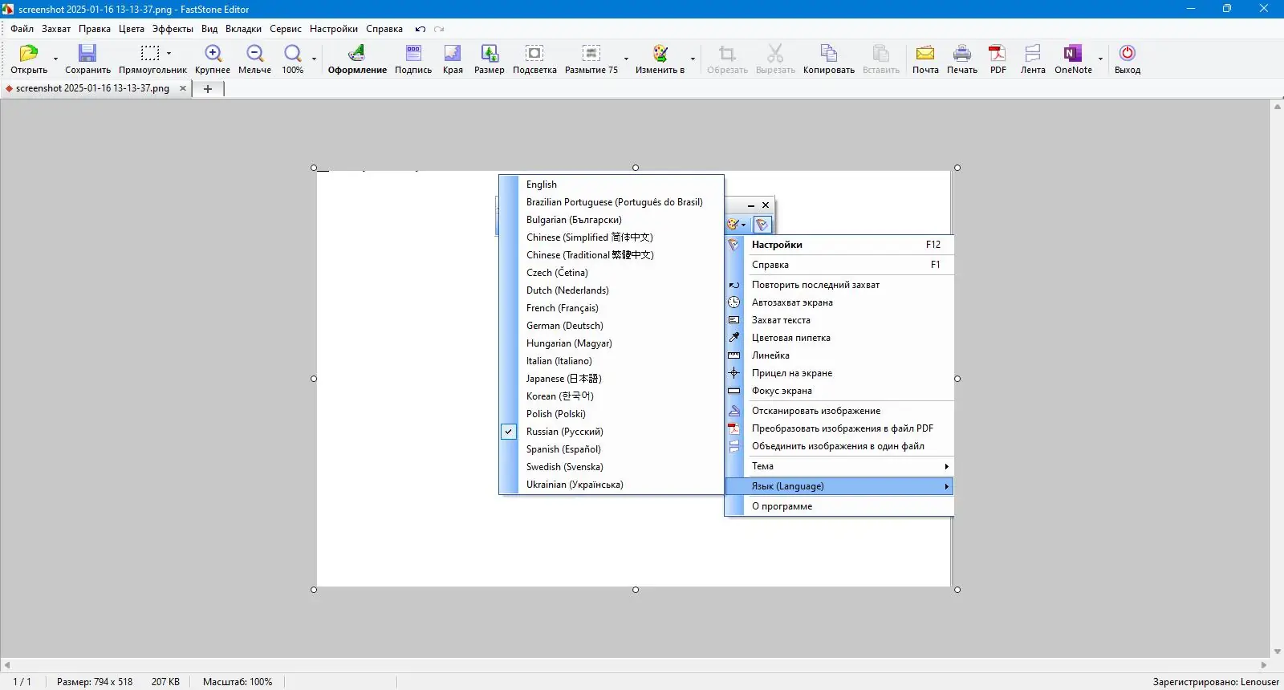Save the image with the Сохранить icon
The height and width of the screenshot is (690, 1284).
point(87,54)
